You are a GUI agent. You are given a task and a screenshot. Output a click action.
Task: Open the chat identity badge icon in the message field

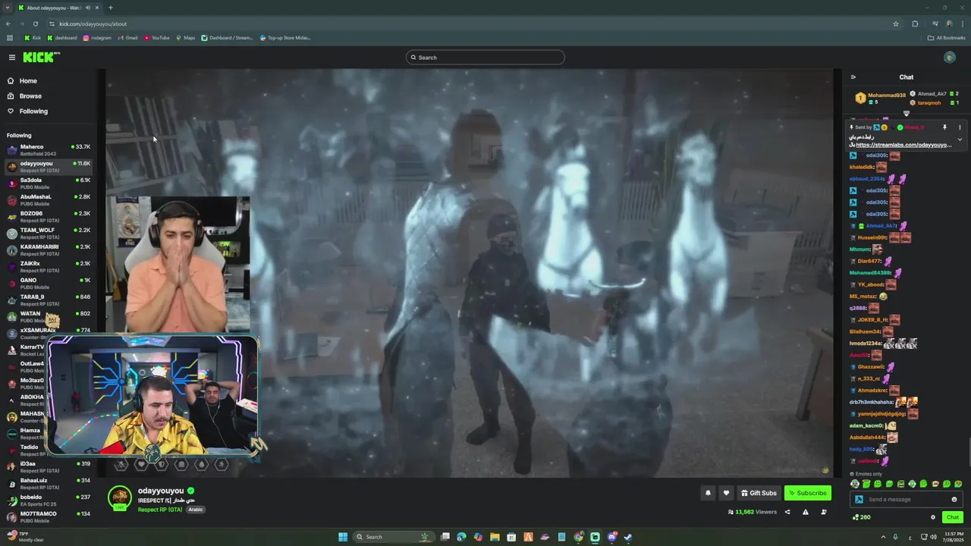(858, 500)
